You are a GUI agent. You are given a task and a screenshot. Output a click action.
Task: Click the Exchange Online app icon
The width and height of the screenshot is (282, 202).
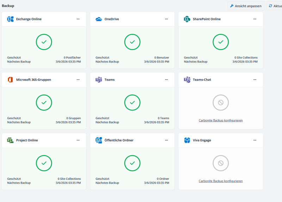[x=10, y=19]
